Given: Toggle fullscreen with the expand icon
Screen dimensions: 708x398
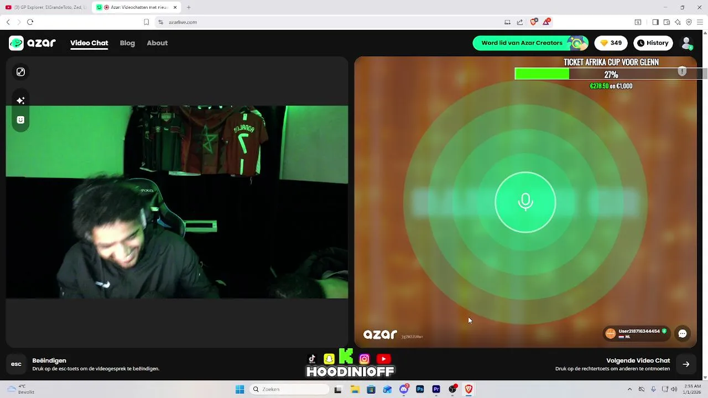Looking at the screenshot, I should pyautogui.click(x=20, y=72).
